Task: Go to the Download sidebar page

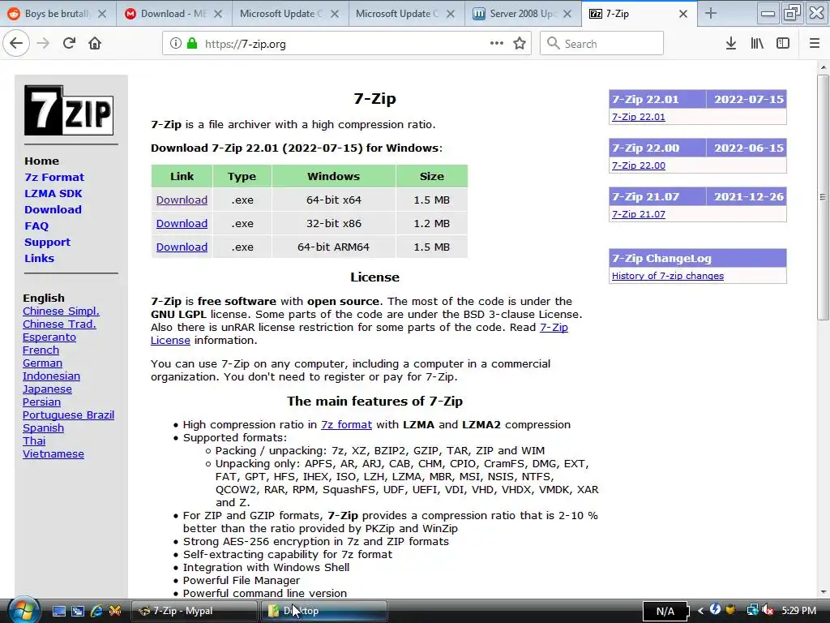Action: (x=53, y=209)
